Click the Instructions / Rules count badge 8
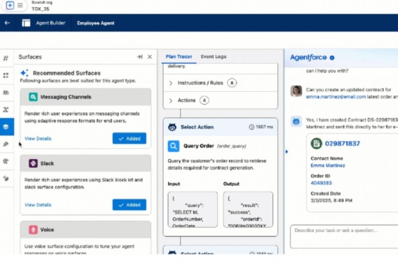The width and height of the screenshot is (398, 265). point(232,83)
